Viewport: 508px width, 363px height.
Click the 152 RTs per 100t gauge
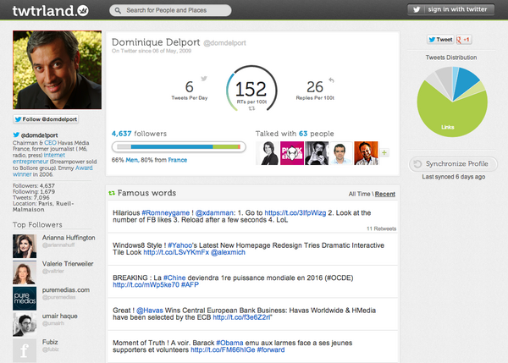pos(251,89)
